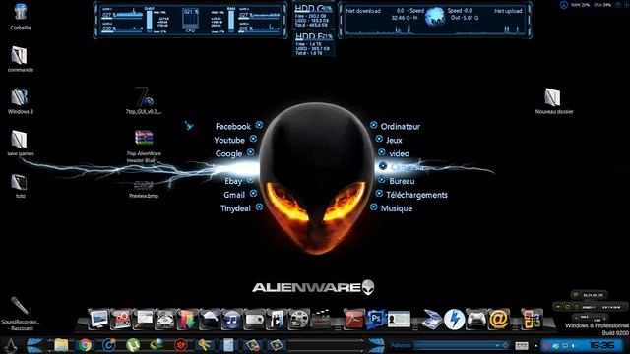The image size is (630, 354).
Task: Open Téléchargements from the launcher
Action: coord(416,195)
